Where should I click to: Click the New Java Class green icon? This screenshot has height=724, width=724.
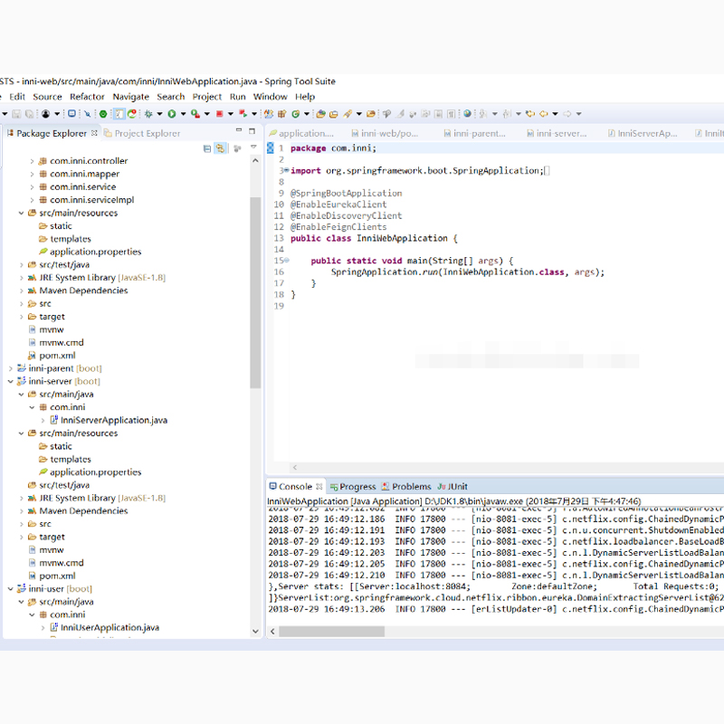[296, 114]
